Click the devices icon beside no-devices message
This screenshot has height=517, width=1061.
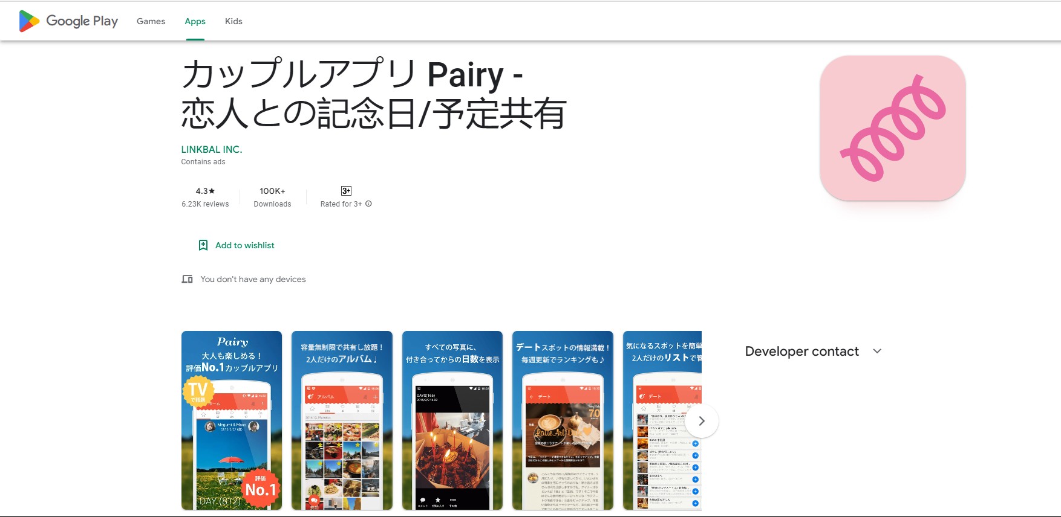pyautogui.click(x=188, y=279)
